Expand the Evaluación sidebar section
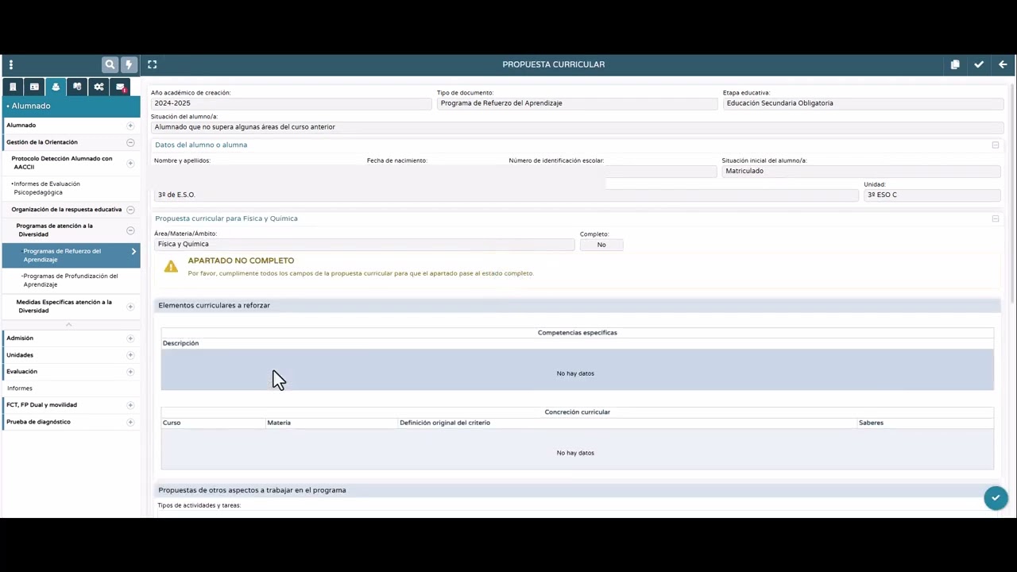The image size is (1017, 572). (x=130, y=372)
